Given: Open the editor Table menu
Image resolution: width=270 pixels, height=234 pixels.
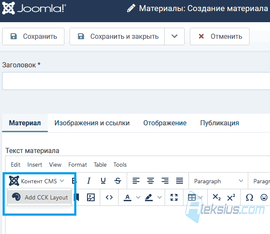Looking at the screenshot, I should pyautogui.click(x=100, y=165).
